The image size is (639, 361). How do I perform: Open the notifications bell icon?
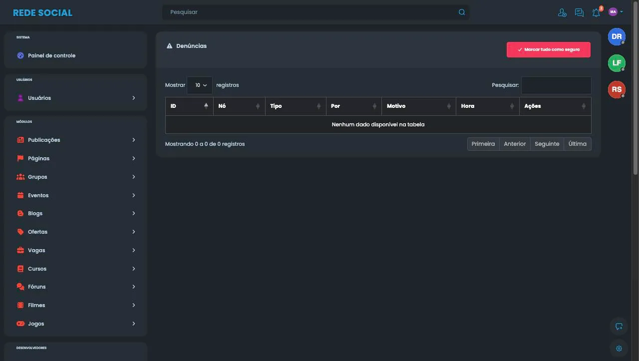coord(596,12)
